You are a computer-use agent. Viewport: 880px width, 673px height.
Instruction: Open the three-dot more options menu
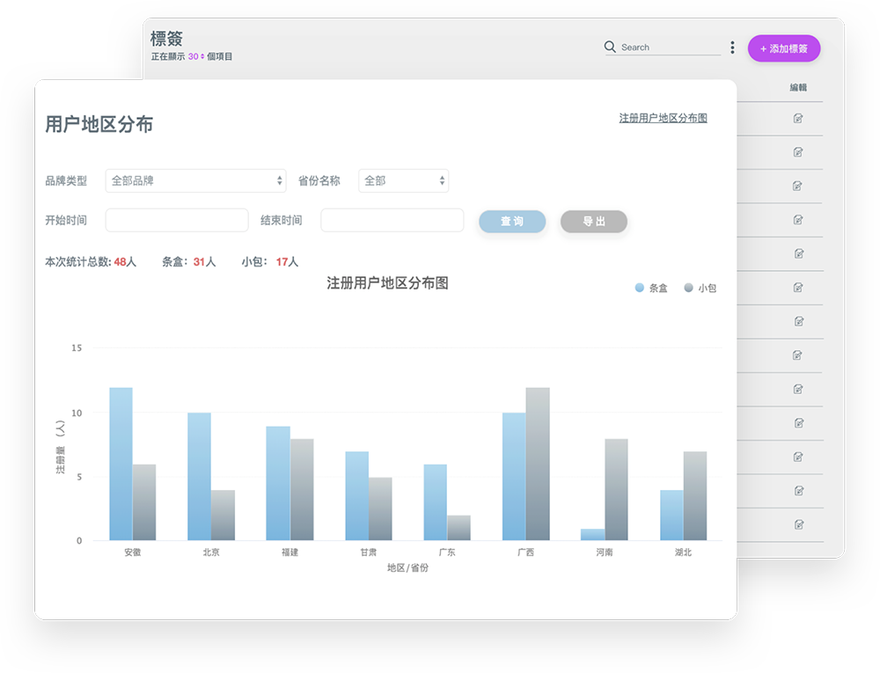pyautogui.click(x=732, y=48)
